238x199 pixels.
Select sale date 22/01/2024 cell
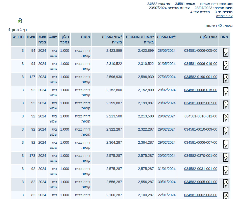166,195
